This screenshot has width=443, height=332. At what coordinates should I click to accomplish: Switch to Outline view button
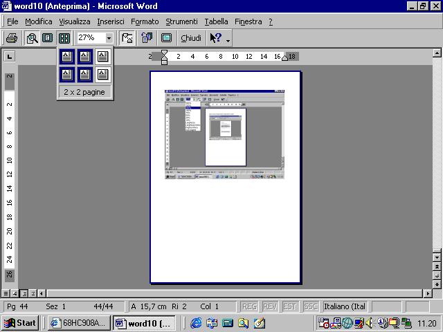coord(33,293)
